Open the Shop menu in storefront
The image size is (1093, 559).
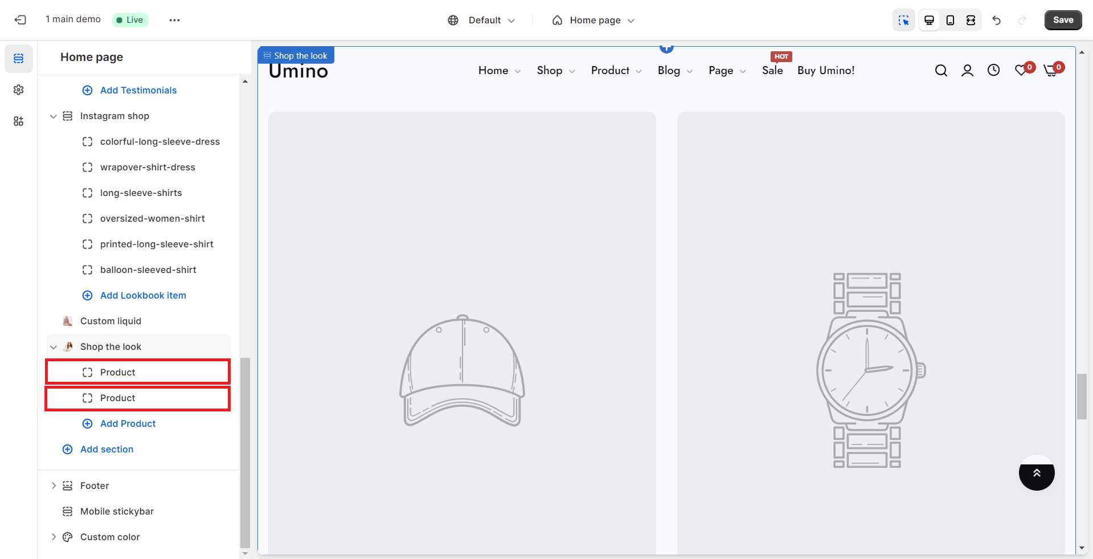555,71
